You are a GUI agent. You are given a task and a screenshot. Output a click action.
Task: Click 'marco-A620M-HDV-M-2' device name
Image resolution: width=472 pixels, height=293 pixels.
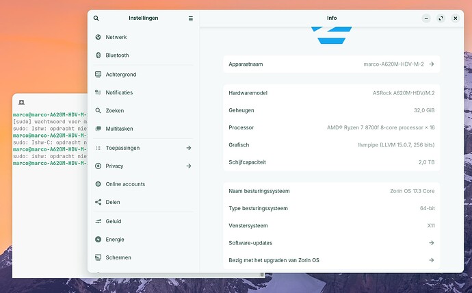point(393,64)
